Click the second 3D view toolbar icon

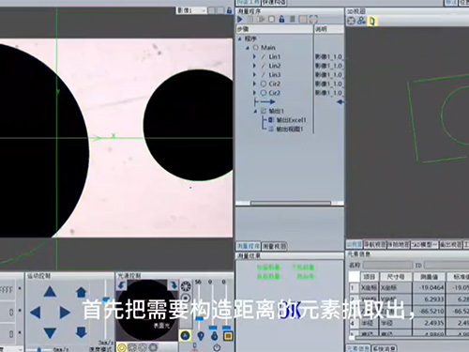click(x=362, y=21)
